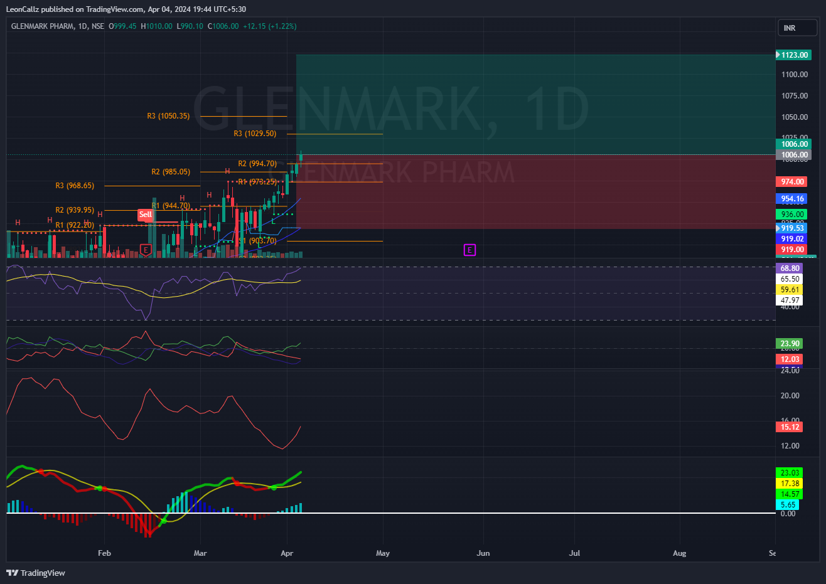
Task: Select the red 974.00 price label
Action: coord(791,182)
